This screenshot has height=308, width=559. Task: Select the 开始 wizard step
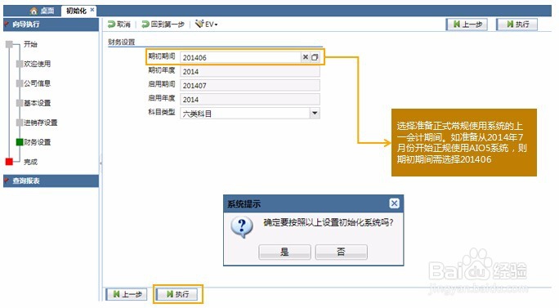[30, 44]
